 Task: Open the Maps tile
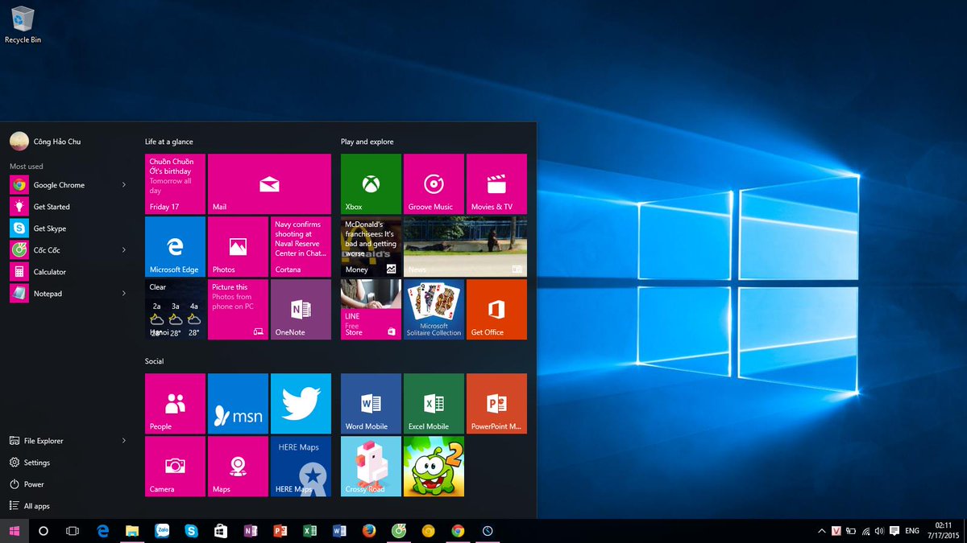click(x=238, y=467)
